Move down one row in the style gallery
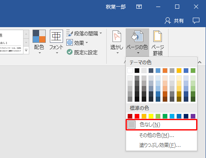This screenshot has width=206, height=158. coord(26,42)
